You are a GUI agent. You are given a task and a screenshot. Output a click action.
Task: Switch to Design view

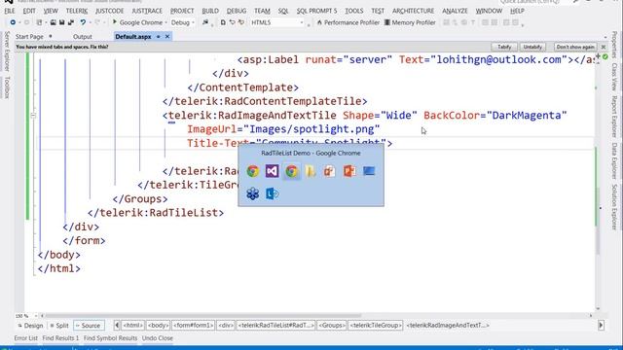click(30, 326)
